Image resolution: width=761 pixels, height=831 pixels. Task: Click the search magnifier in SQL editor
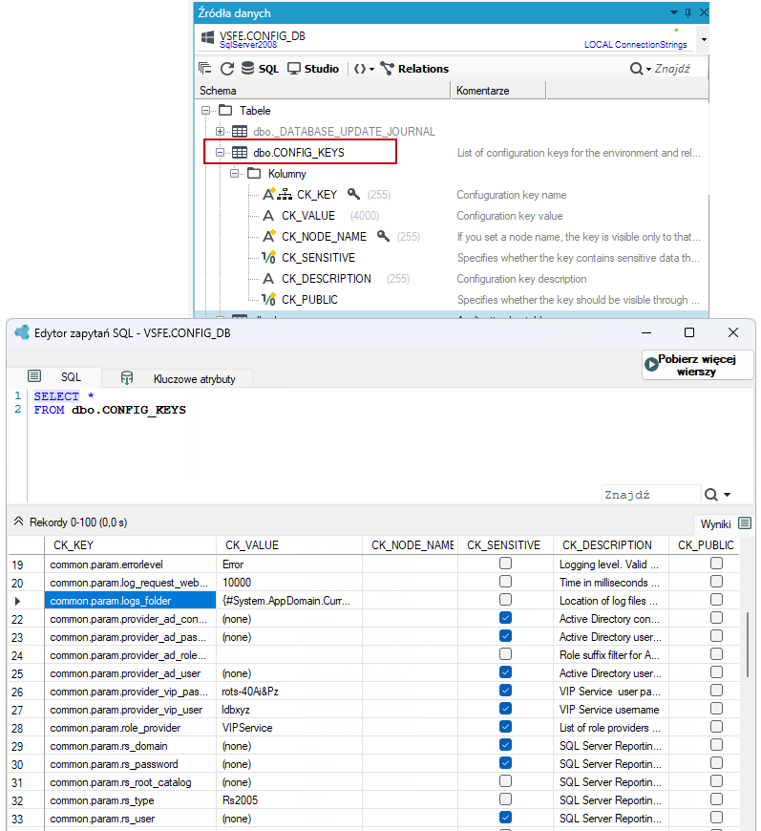[710, 495]
